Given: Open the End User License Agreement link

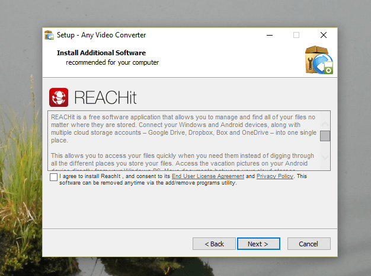Looking at the screenshot, I should pos(207,176).
